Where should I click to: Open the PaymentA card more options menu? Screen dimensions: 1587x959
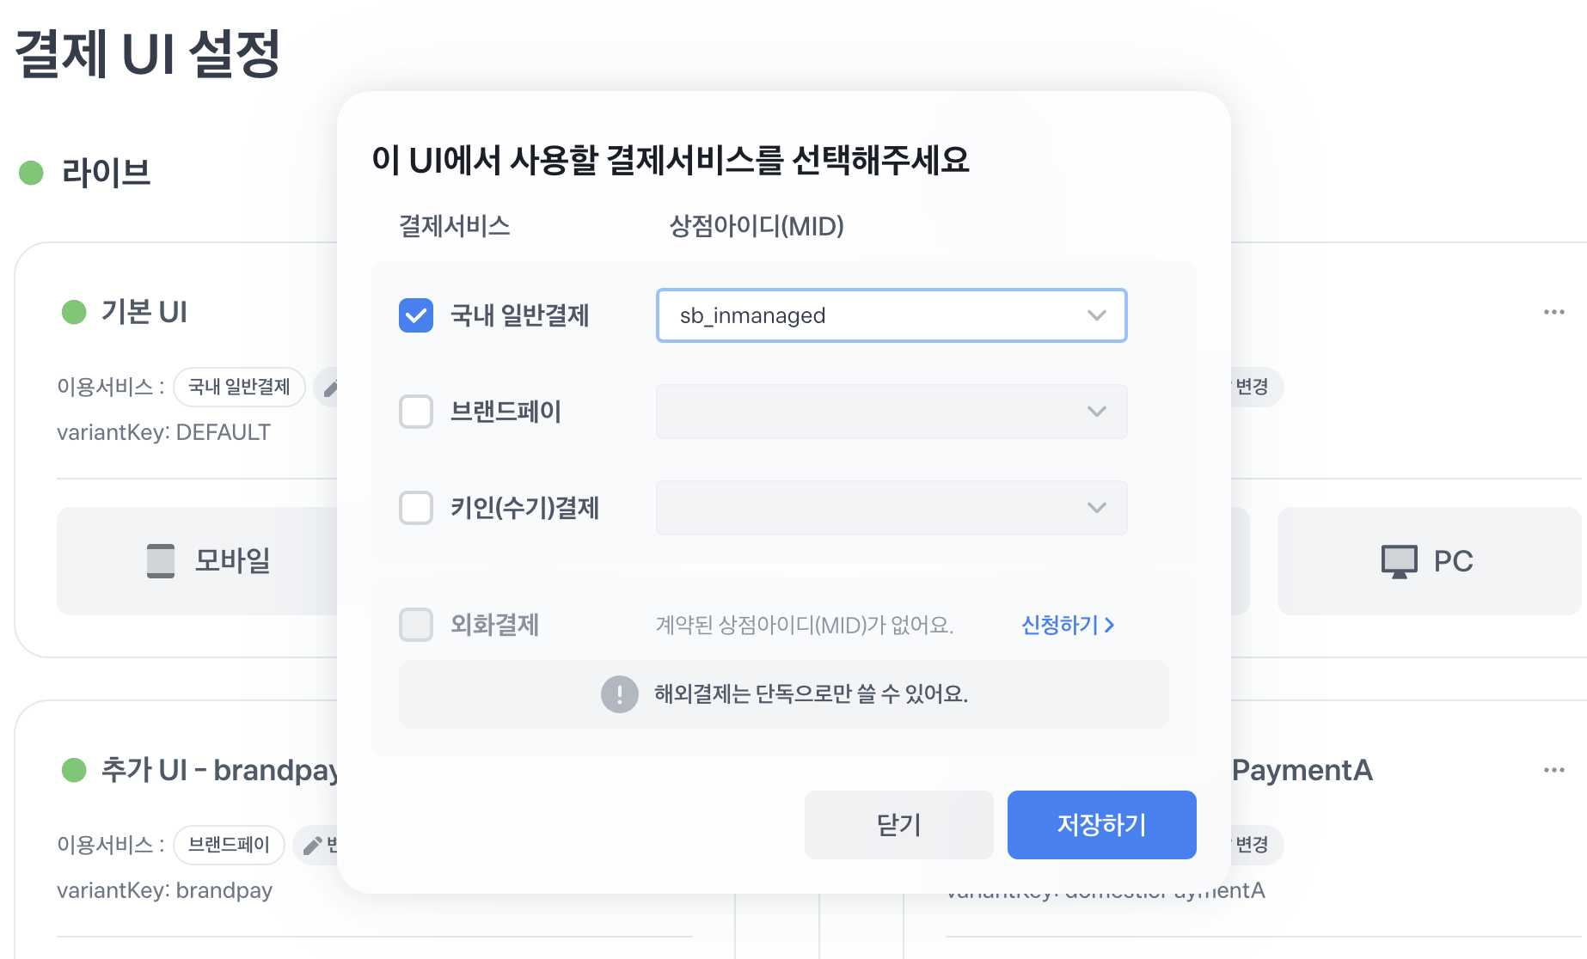click(x=1553, y=770)
